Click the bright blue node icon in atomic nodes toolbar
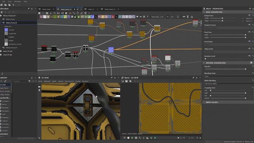 (x=92, y=17)
